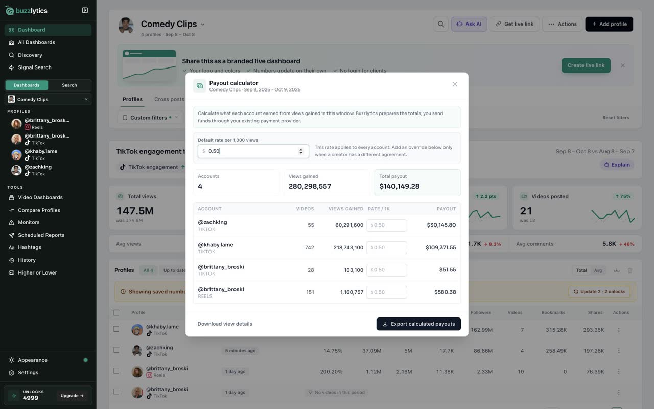Open row actions for @brittany_broski Reels
This screenshot has height=409, width=654.
619,372
